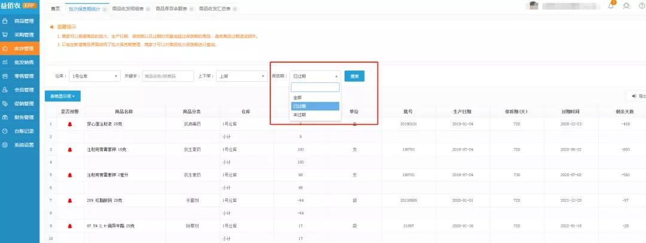Click the 导出 export button
Viewport: 646px width, 243px height.
coord(636,96)
